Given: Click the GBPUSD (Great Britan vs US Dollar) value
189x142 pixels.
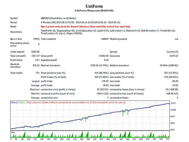Looking at the screenshot, I should tap(58, 18).
